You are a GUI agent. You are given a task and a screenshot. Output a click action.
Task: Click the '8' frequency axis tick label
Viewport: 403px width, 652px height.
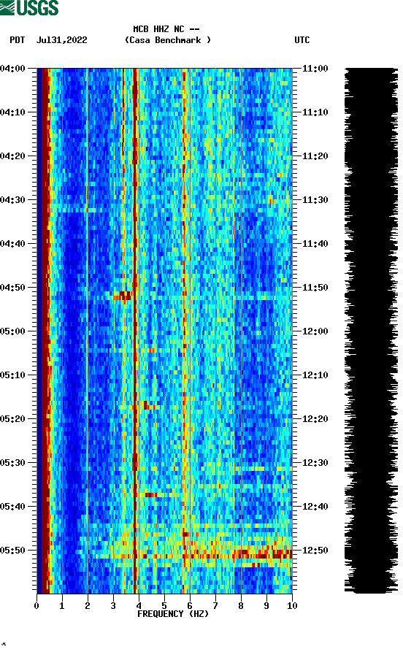tap(241, 606)
